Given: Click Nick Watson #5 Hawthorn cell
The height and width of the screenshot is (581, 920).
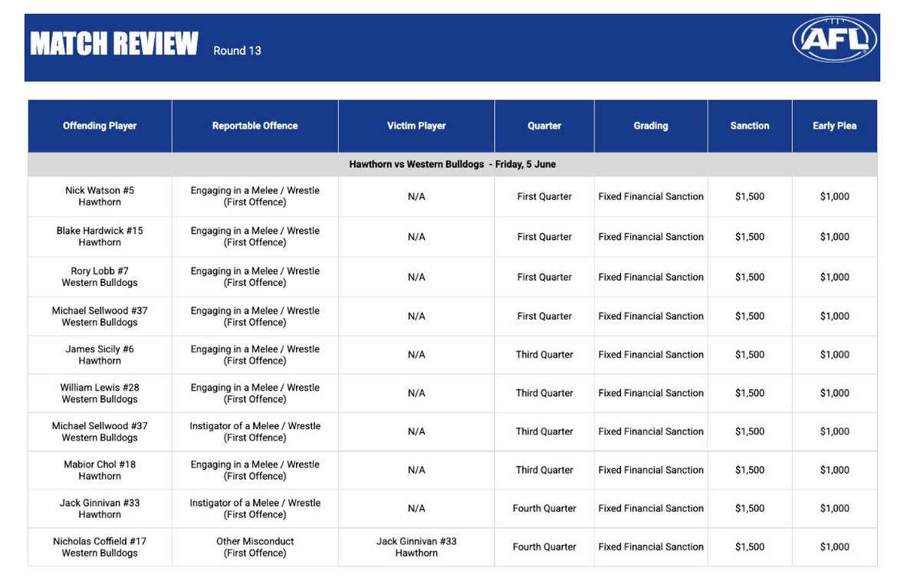Looking at the screenshot, I should pyautogui.click(x=100, y=196).
